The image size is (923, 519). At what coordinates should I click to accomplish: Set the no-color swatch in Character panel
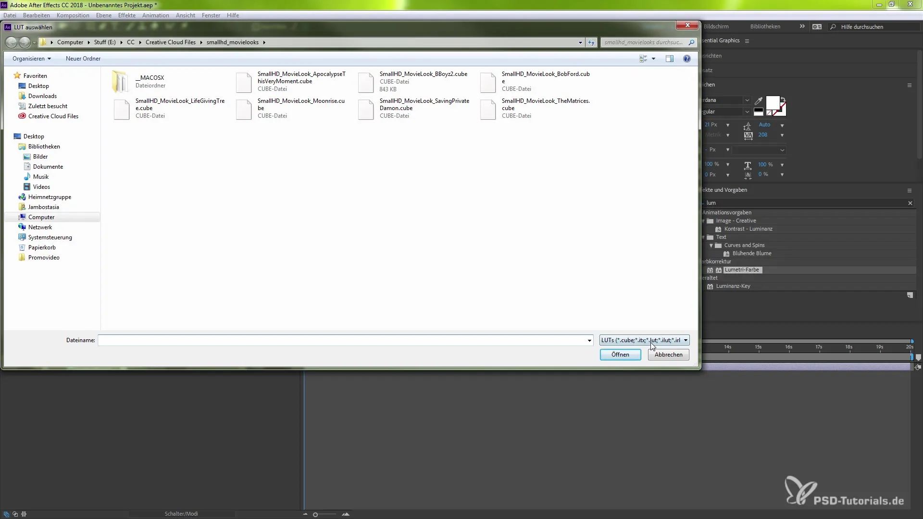click(769, 113)
